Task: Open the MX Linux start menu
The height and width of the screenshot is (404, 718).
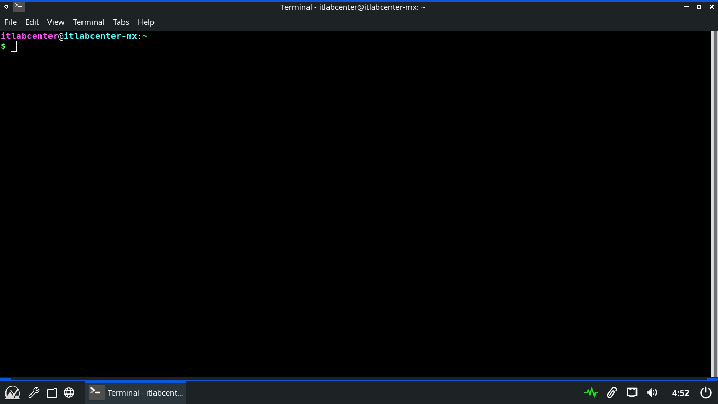Action: pyautogui.click(x=13, y=392)
